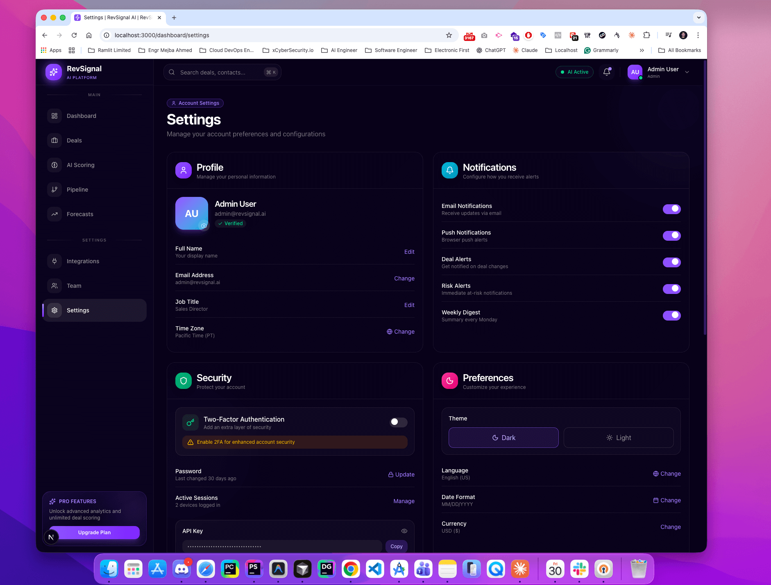
Task: Open the bookmarks overflow chevron
Action: click(x=642, y=50)
